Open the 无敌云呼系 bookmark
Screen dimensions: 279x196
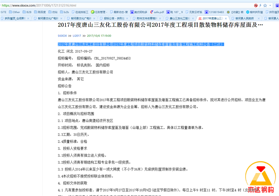coord(194,12)
